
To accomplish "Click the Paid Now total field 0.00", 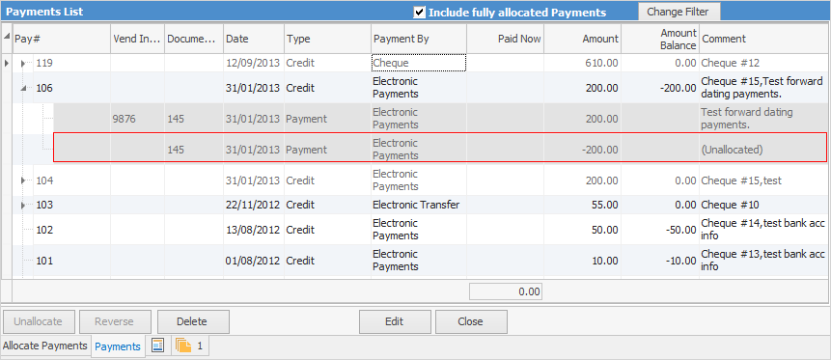I will click(x=506, y=291).
